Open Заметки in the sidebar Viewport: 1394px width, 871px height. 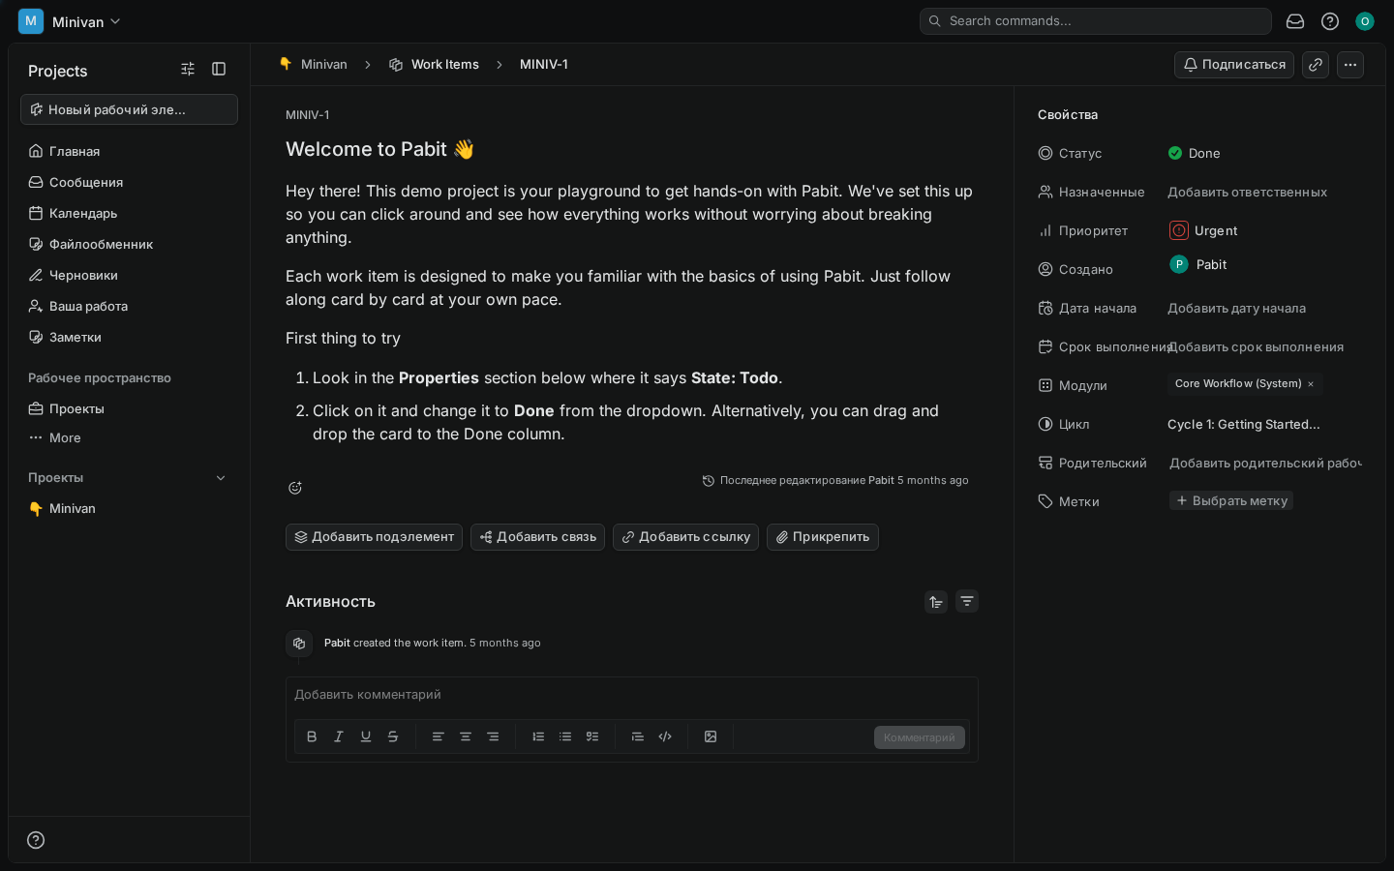(129, 337)
